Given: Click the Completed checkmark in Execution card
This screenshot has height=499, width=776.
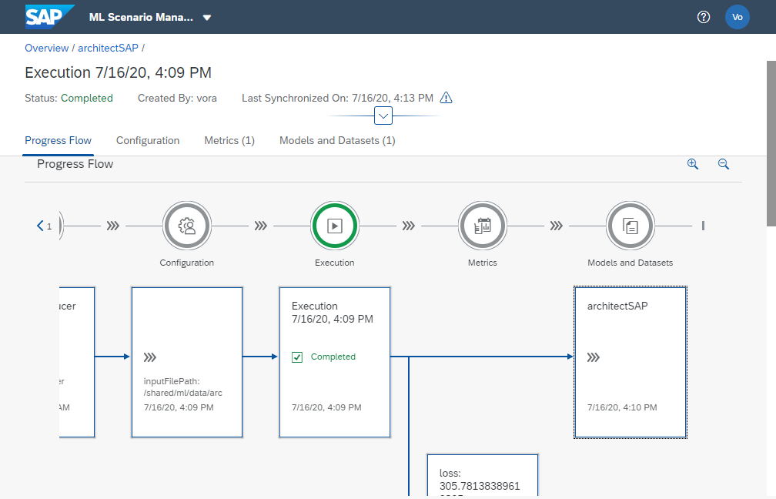Looking at the screenshot, I should (297, 357).
